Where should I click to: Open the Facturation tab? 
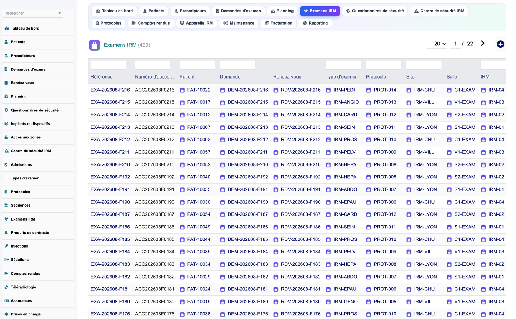[x=279, y=23]
